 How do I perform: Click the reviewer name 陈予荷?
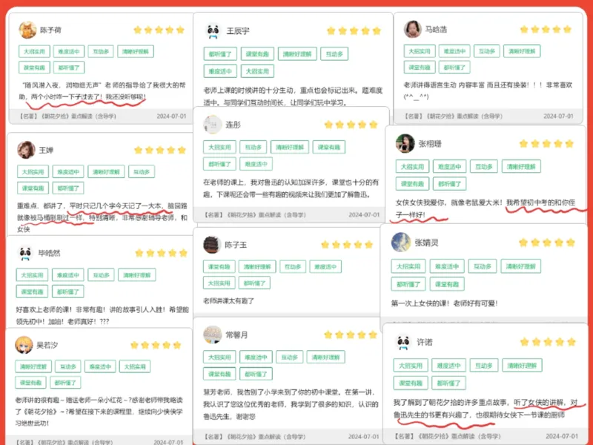tap(50, 30)
